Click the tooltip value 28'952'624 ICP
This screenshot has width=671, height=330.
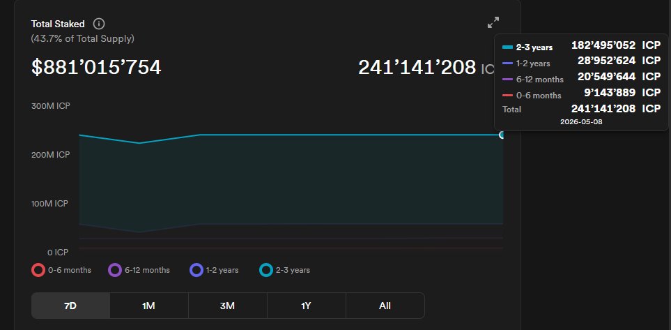619,61
